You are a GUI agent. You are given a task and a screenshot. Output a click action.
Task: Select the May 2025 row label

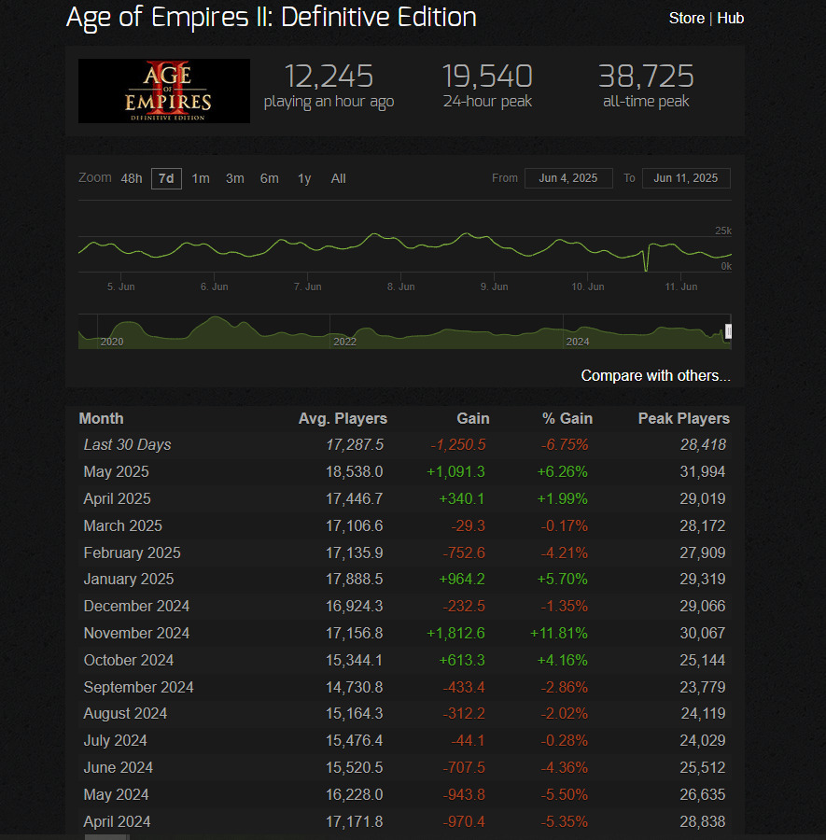coord(117,471)
